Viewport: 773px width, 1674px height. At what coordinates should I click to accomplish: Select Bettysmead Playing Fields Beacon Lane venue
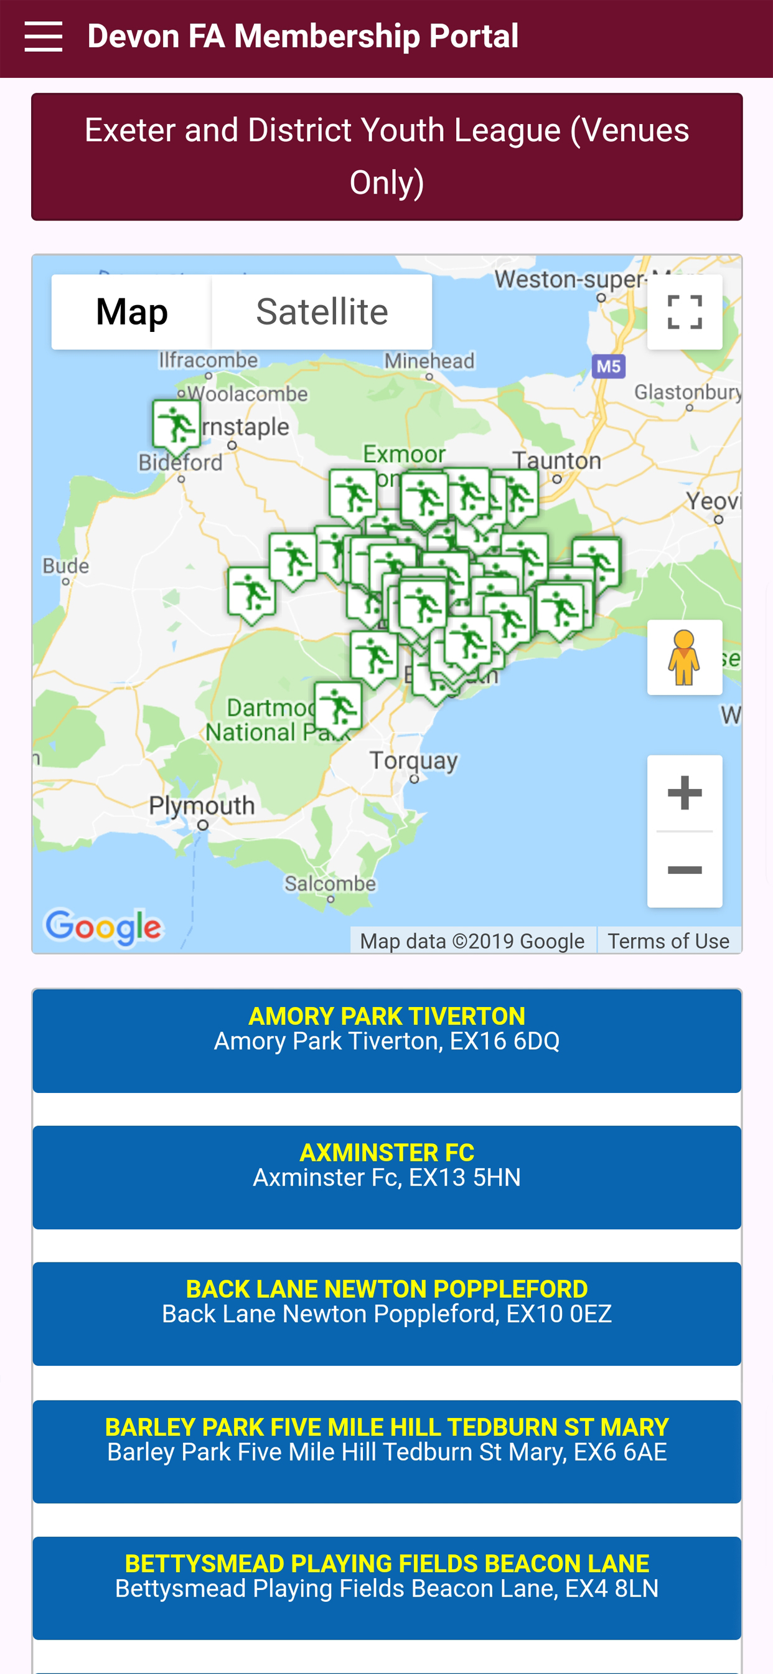click(387, 1588)
